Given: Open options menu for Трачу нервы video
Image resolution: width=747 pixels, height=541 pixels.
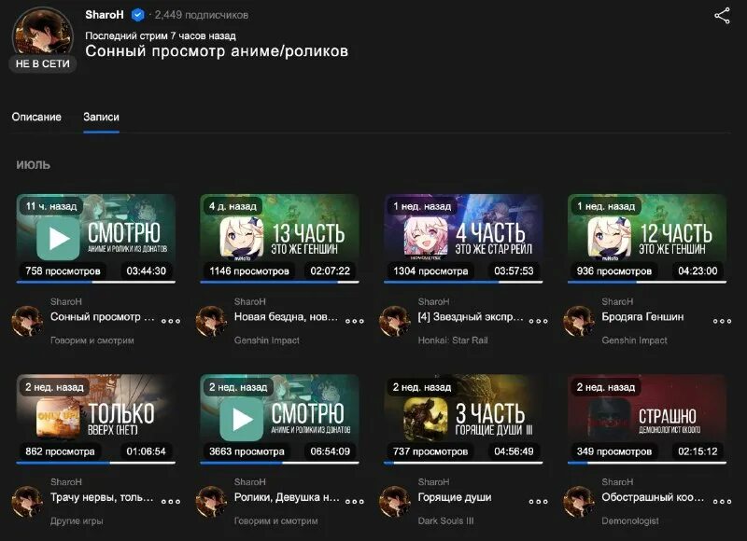Looking at the screenshot, I should pos(171,501).
